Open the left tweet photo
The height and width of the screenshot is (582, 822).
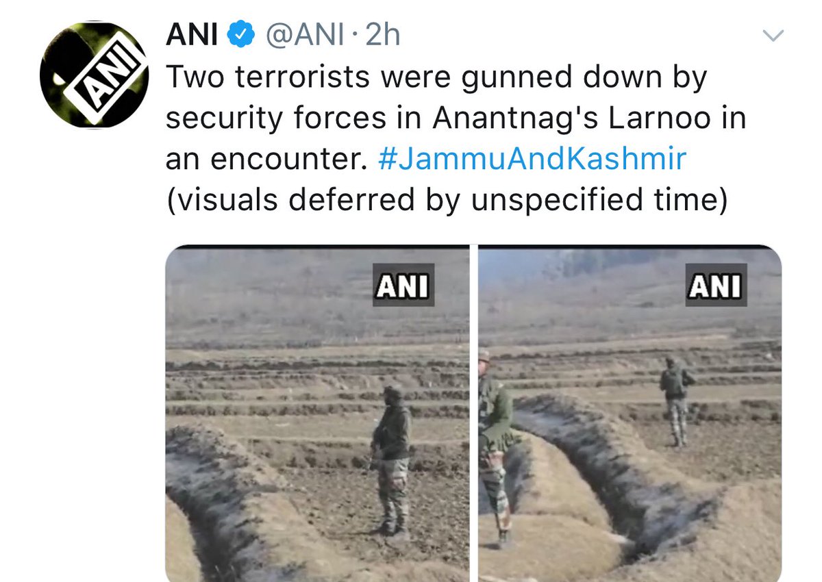(x=317, y=414)
